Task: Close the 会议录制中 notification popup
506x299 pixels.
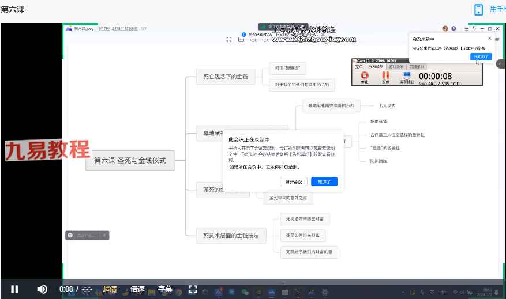Action: 490,39
